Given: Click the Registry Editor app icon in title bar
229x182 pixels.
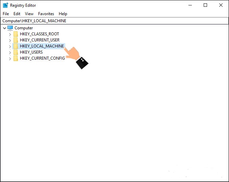Looking at the screenshot, I should [5, 5].
